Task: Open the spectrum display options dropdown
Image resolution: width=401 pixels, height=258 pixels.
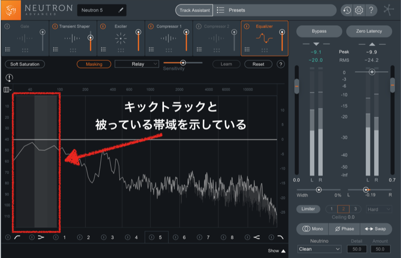Action: click(7, 90)
